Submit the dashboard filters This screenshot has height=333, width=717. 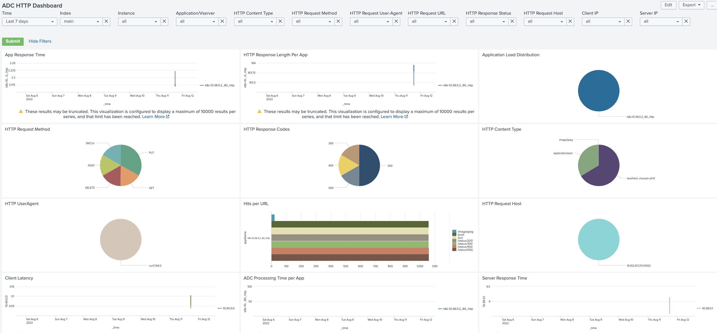click(13, 41)
